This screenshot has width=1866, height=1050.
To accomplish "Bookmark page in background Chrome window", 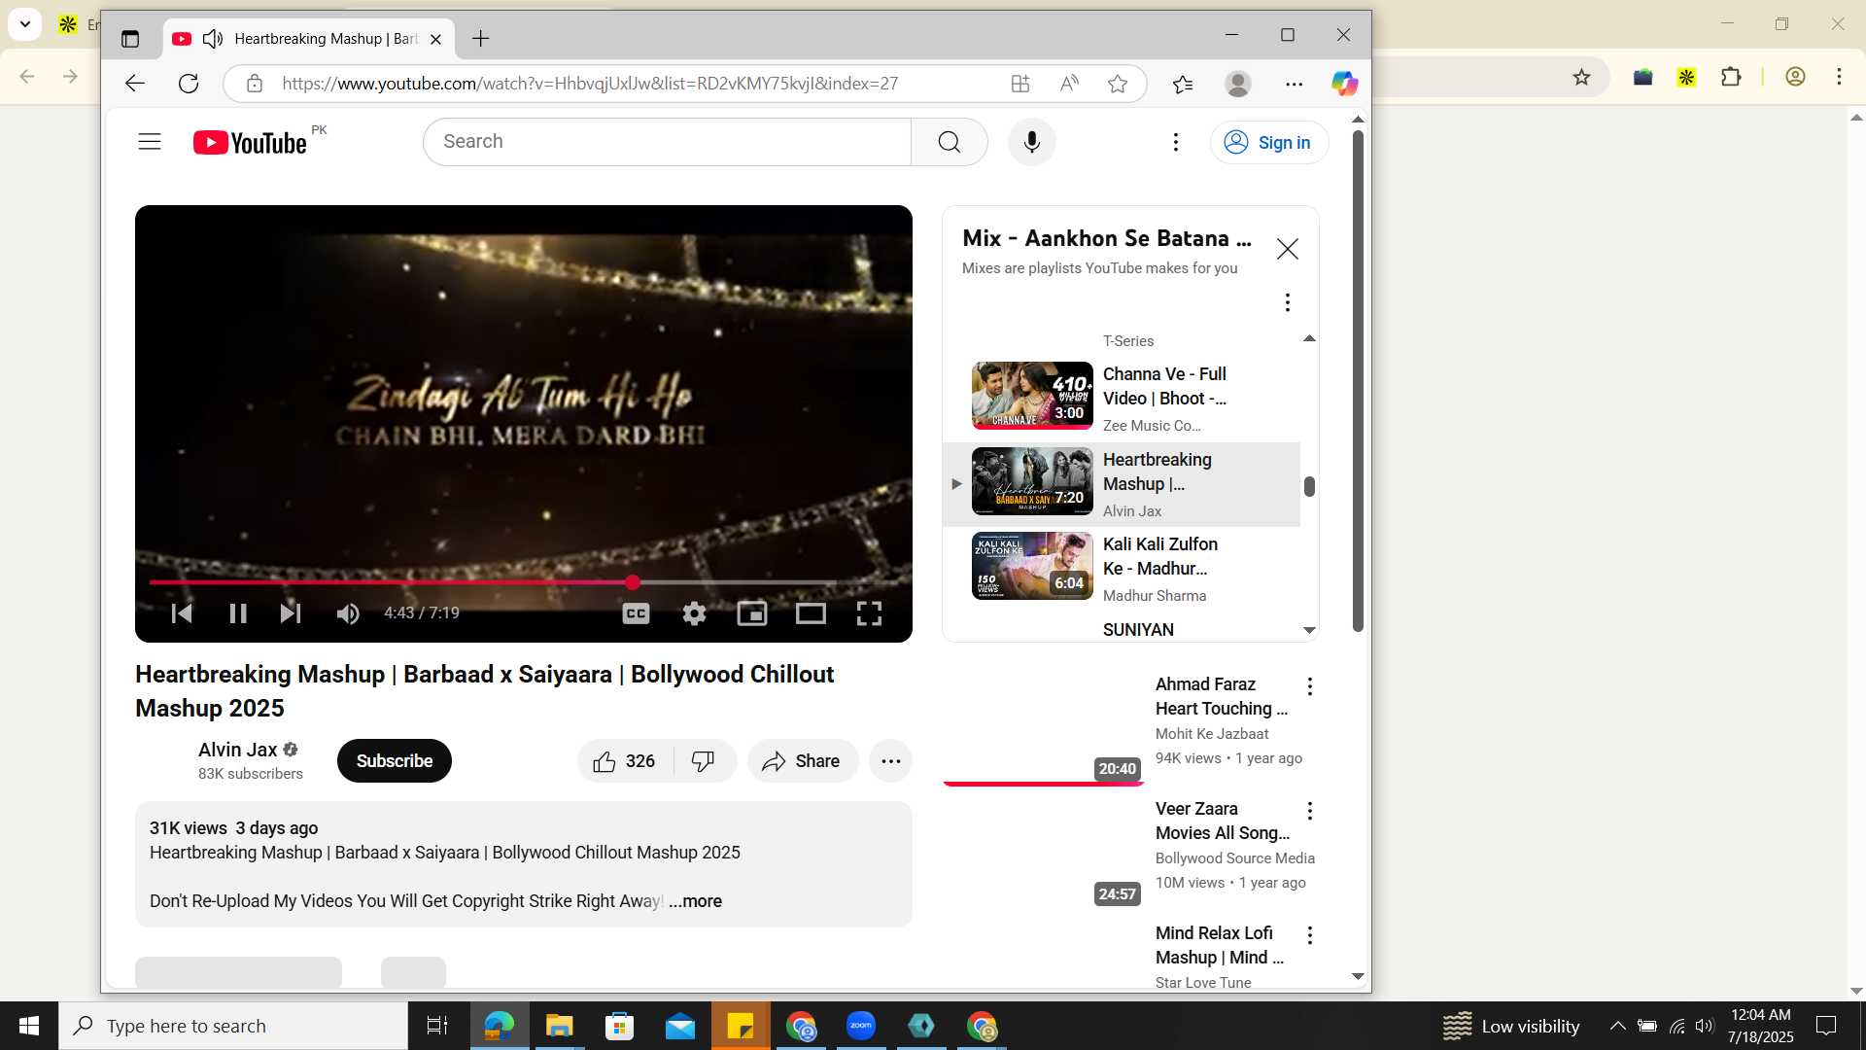I will coord(1582,77).
